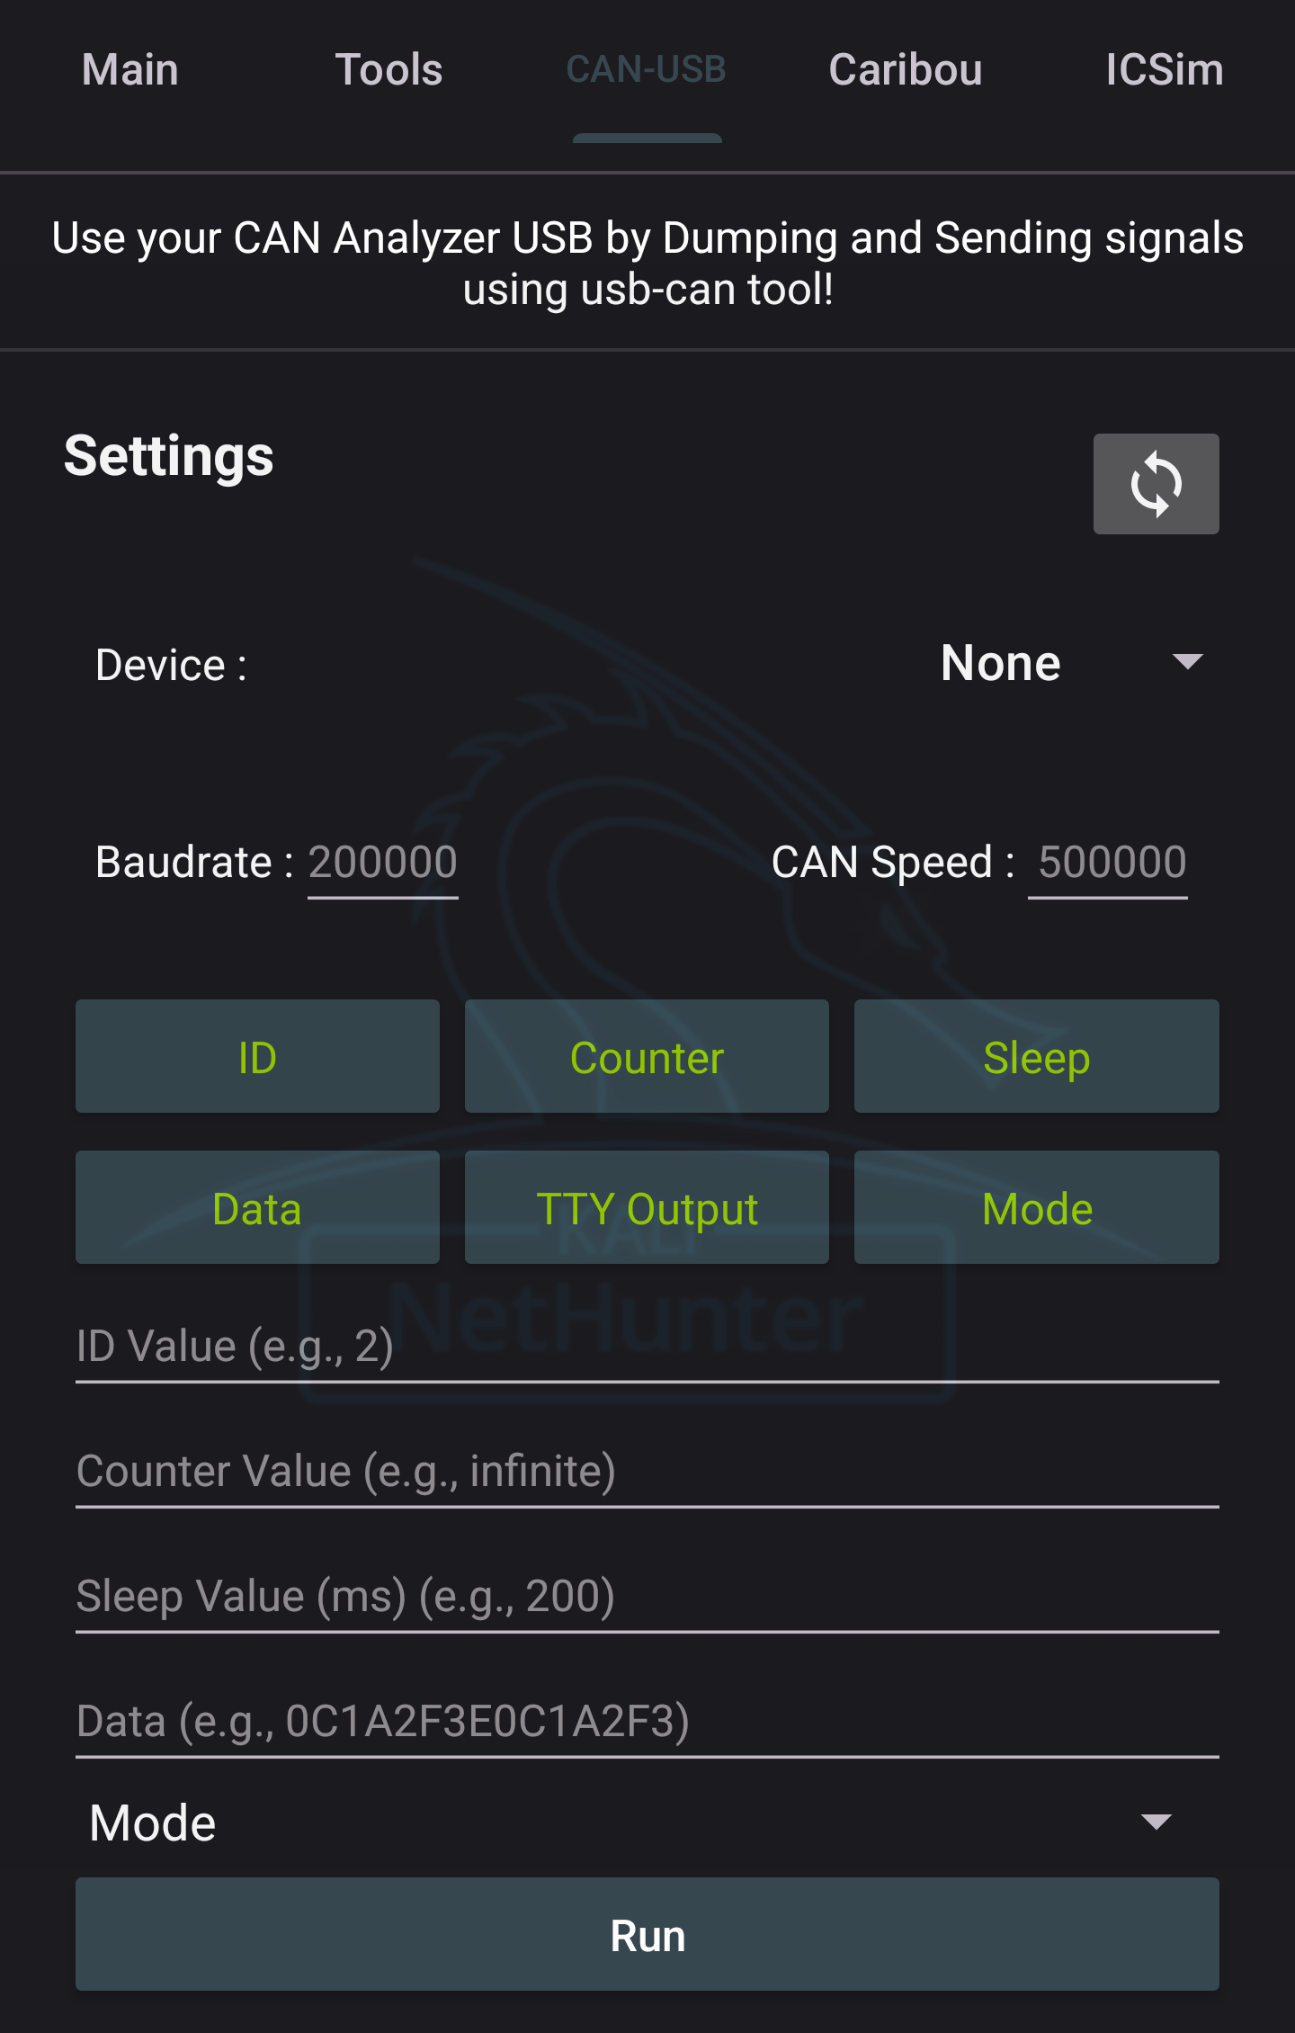Focus the Baudrate input field
Screen dimensions: 1295x2033
(x=383, y=863)
